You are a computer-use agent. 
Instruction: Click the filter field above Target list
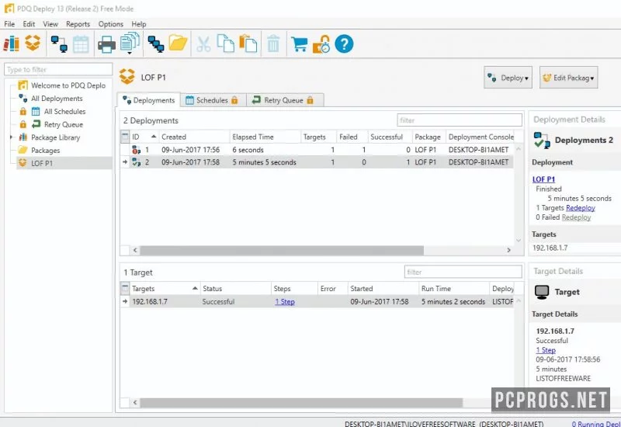point(463,272)
